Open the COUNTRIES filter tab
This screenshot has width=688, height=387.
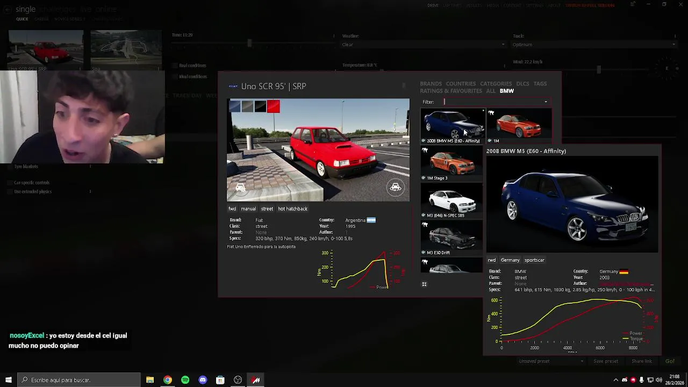tap(461, 84)
